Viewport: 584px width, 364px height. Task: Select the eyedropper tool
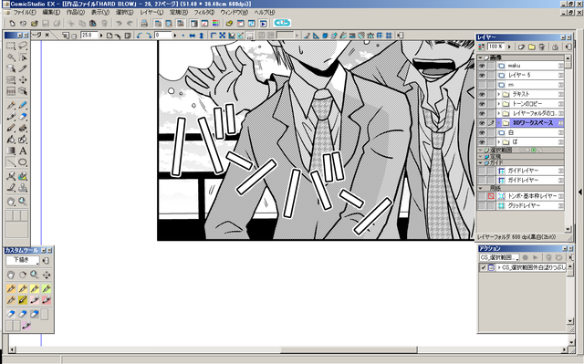coord(23,68)
